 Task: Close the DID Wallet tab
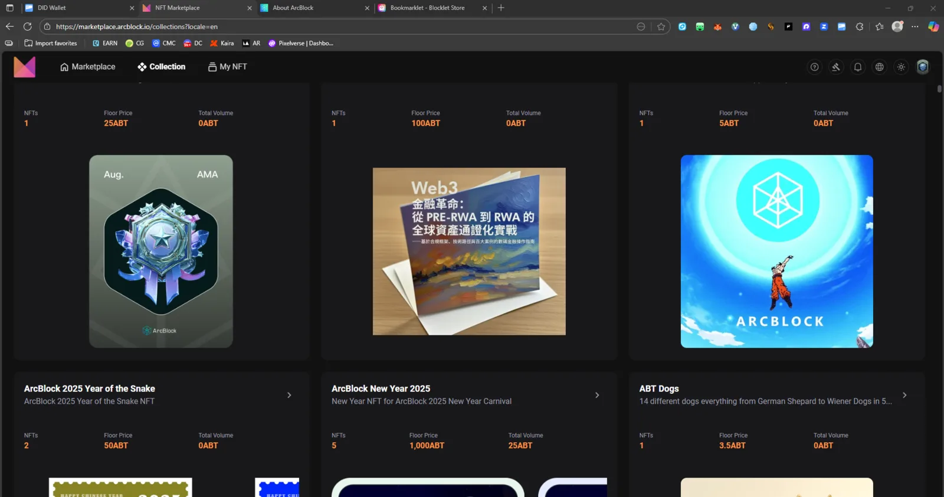[x=132, y=8]
